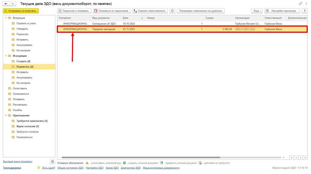Collapse the 'Входящие' tree group
Image resolution: width=311 pixels, height=174 pixels.
6,18
